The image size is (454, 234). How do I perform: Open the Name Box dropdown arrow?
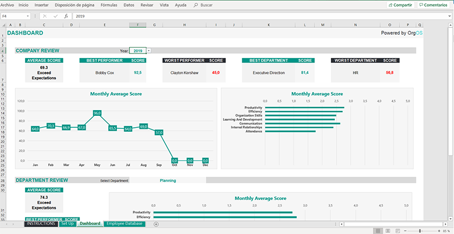(28, 16)
